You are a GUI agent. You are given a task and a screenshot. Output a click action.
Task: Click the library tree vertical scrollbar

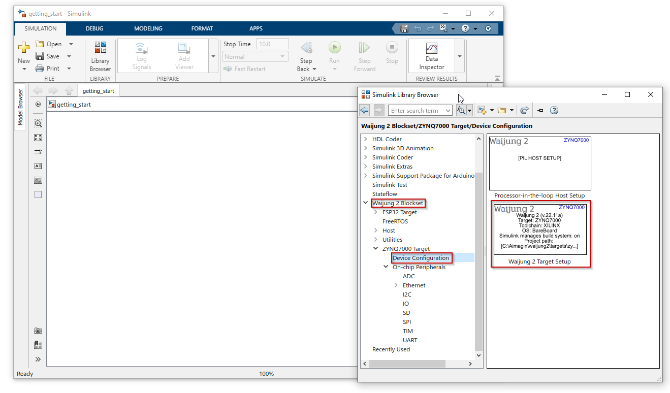tap(478, 261)
